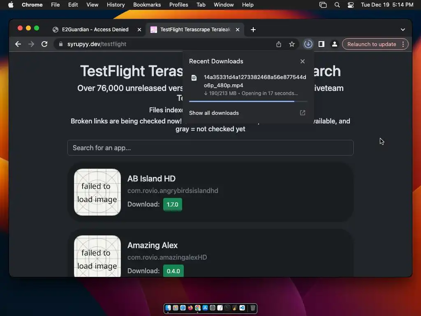The height and width of the screenshot is (316, 421).
Task: Reload the syrupyy.dev page
Action: pos(44,44)
